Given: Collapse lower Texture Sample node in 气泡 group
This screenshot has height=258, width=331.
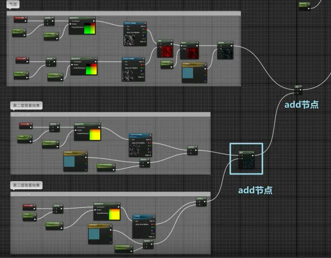Looking at the screenshot, I should (x=143, y=59).
